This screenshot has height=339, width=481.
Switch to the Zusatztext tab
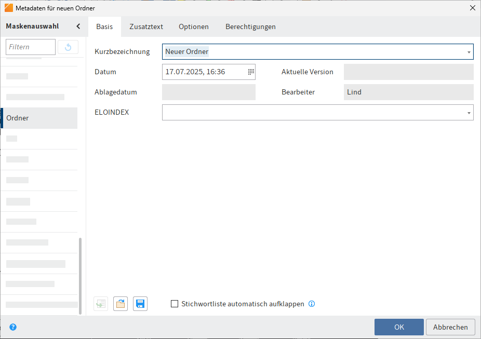pyautogui.click(x=146, y=26)
